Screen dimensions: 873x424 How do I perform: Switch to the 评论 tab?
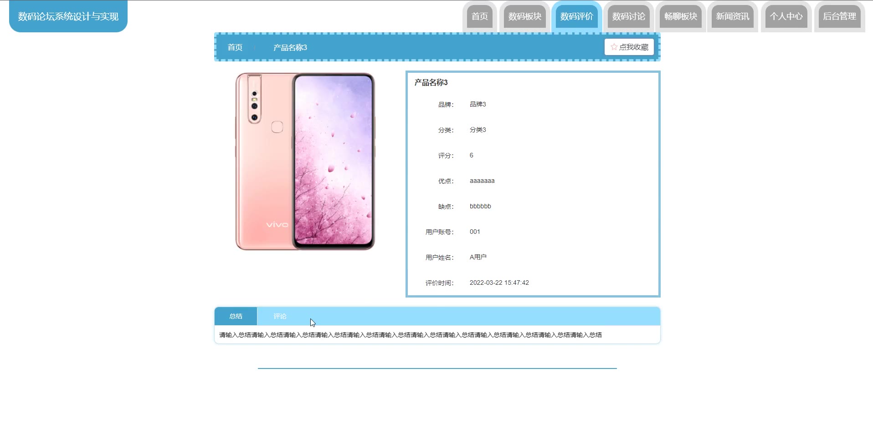point(280,316)
